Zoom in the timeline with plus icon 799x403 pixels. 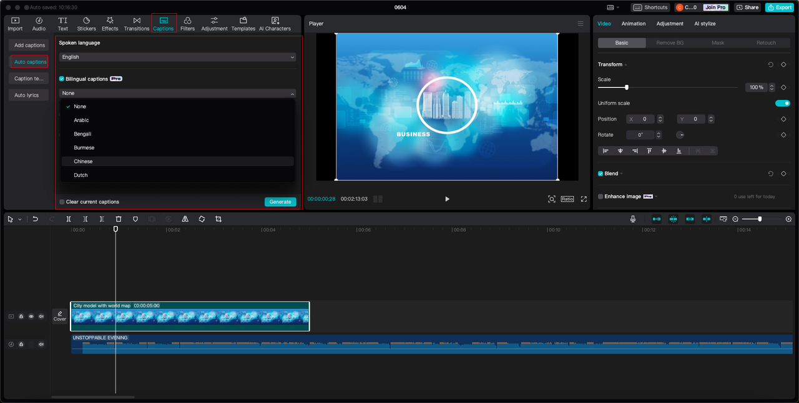[788, 219]
